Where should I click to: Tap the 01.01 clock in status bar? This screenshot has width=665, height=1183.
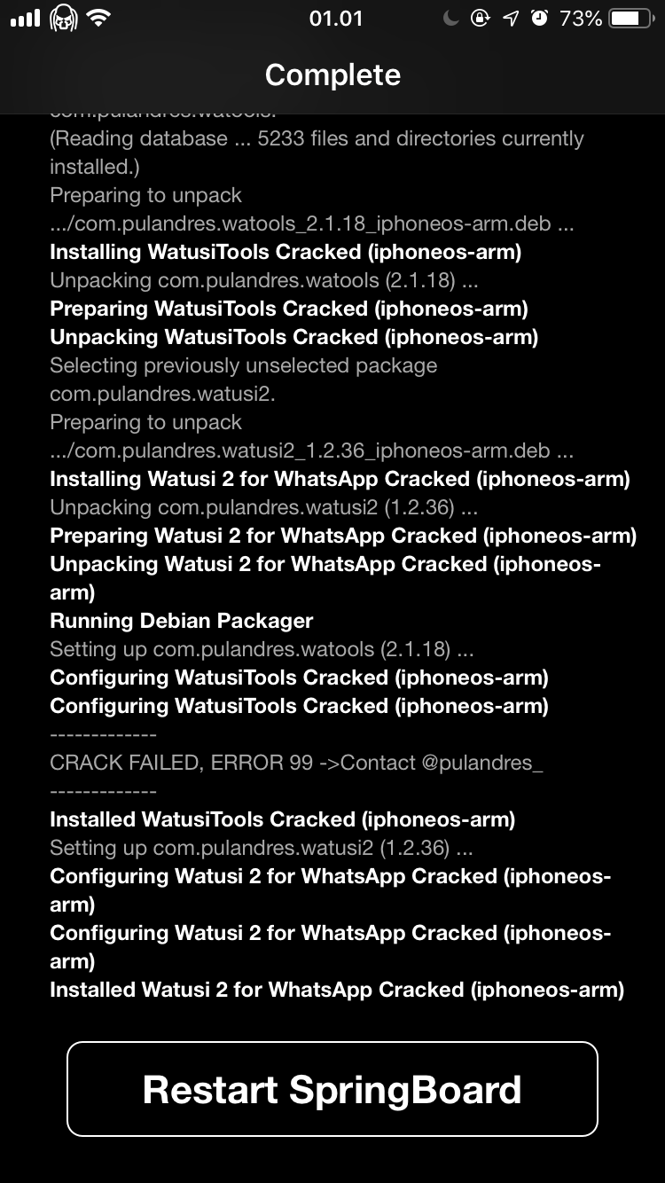[336, 19]
